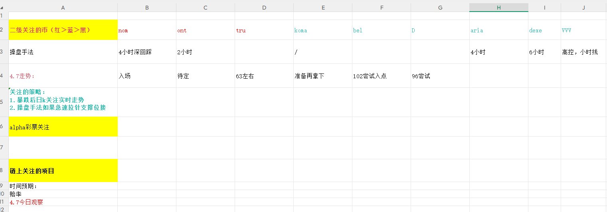Click cell "赔率"

63,194
